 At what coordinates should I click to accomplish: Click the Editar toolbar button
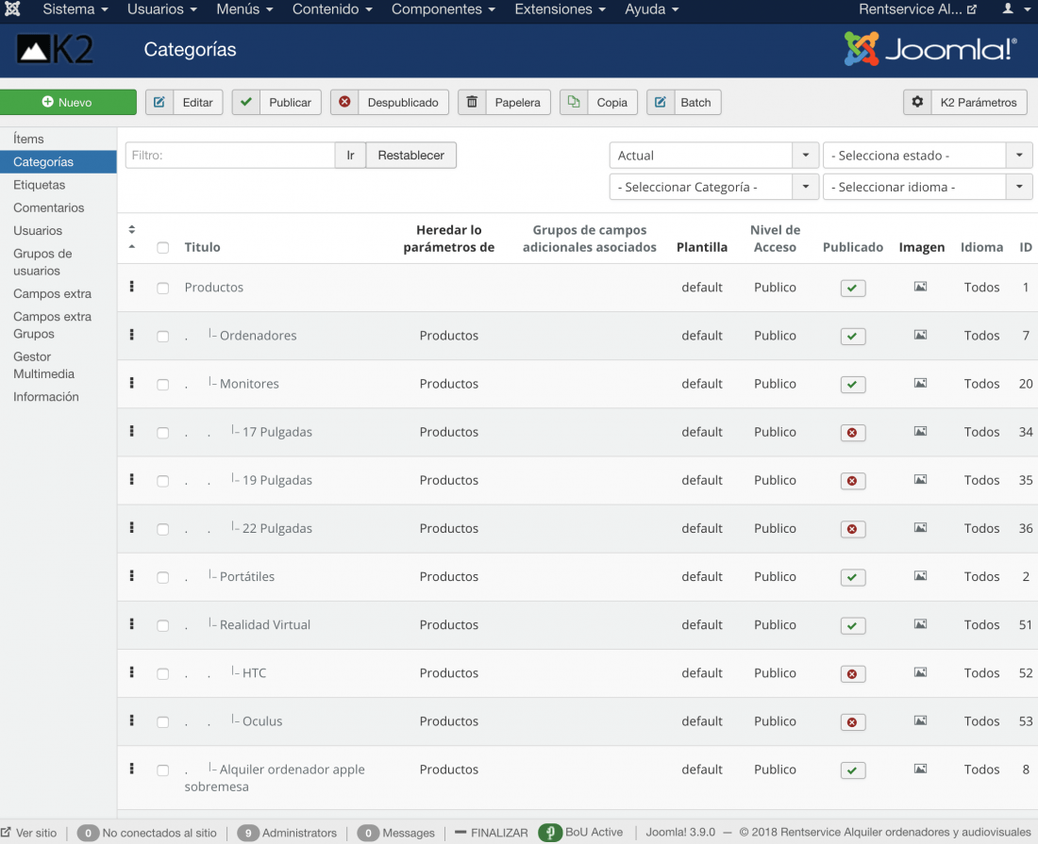184,102
